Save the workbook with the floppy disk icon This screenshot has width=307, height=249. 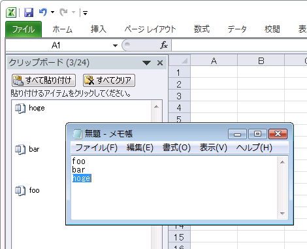[29, 12]
